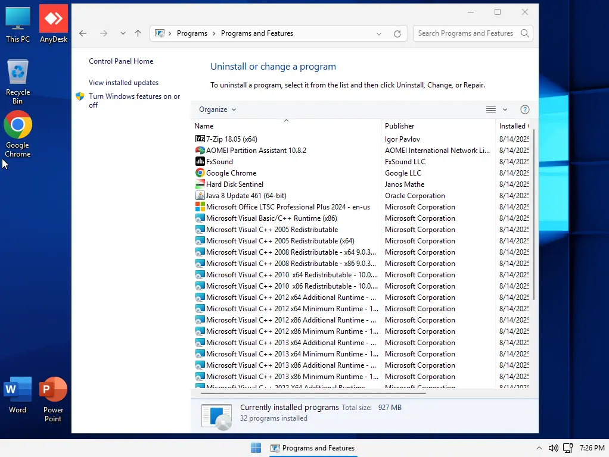Open help question mark icon
The image size is (609, 457).
click(525, 110)
